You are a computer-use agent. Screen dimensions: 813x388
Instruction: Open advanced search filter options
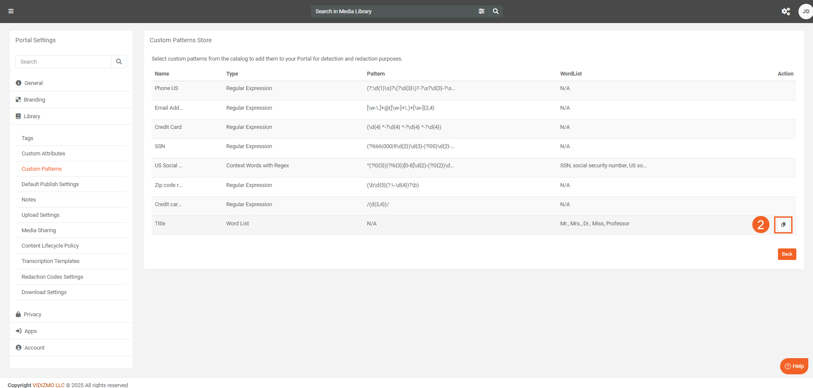pos(481,12)
